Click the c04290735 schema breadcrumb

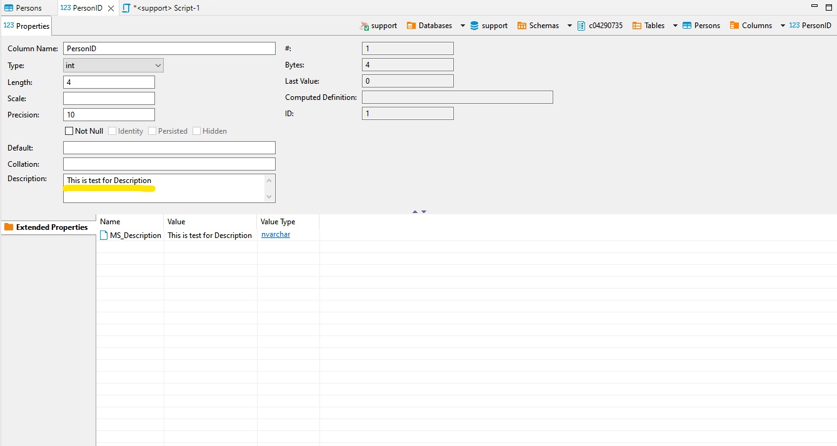[599, 26]
